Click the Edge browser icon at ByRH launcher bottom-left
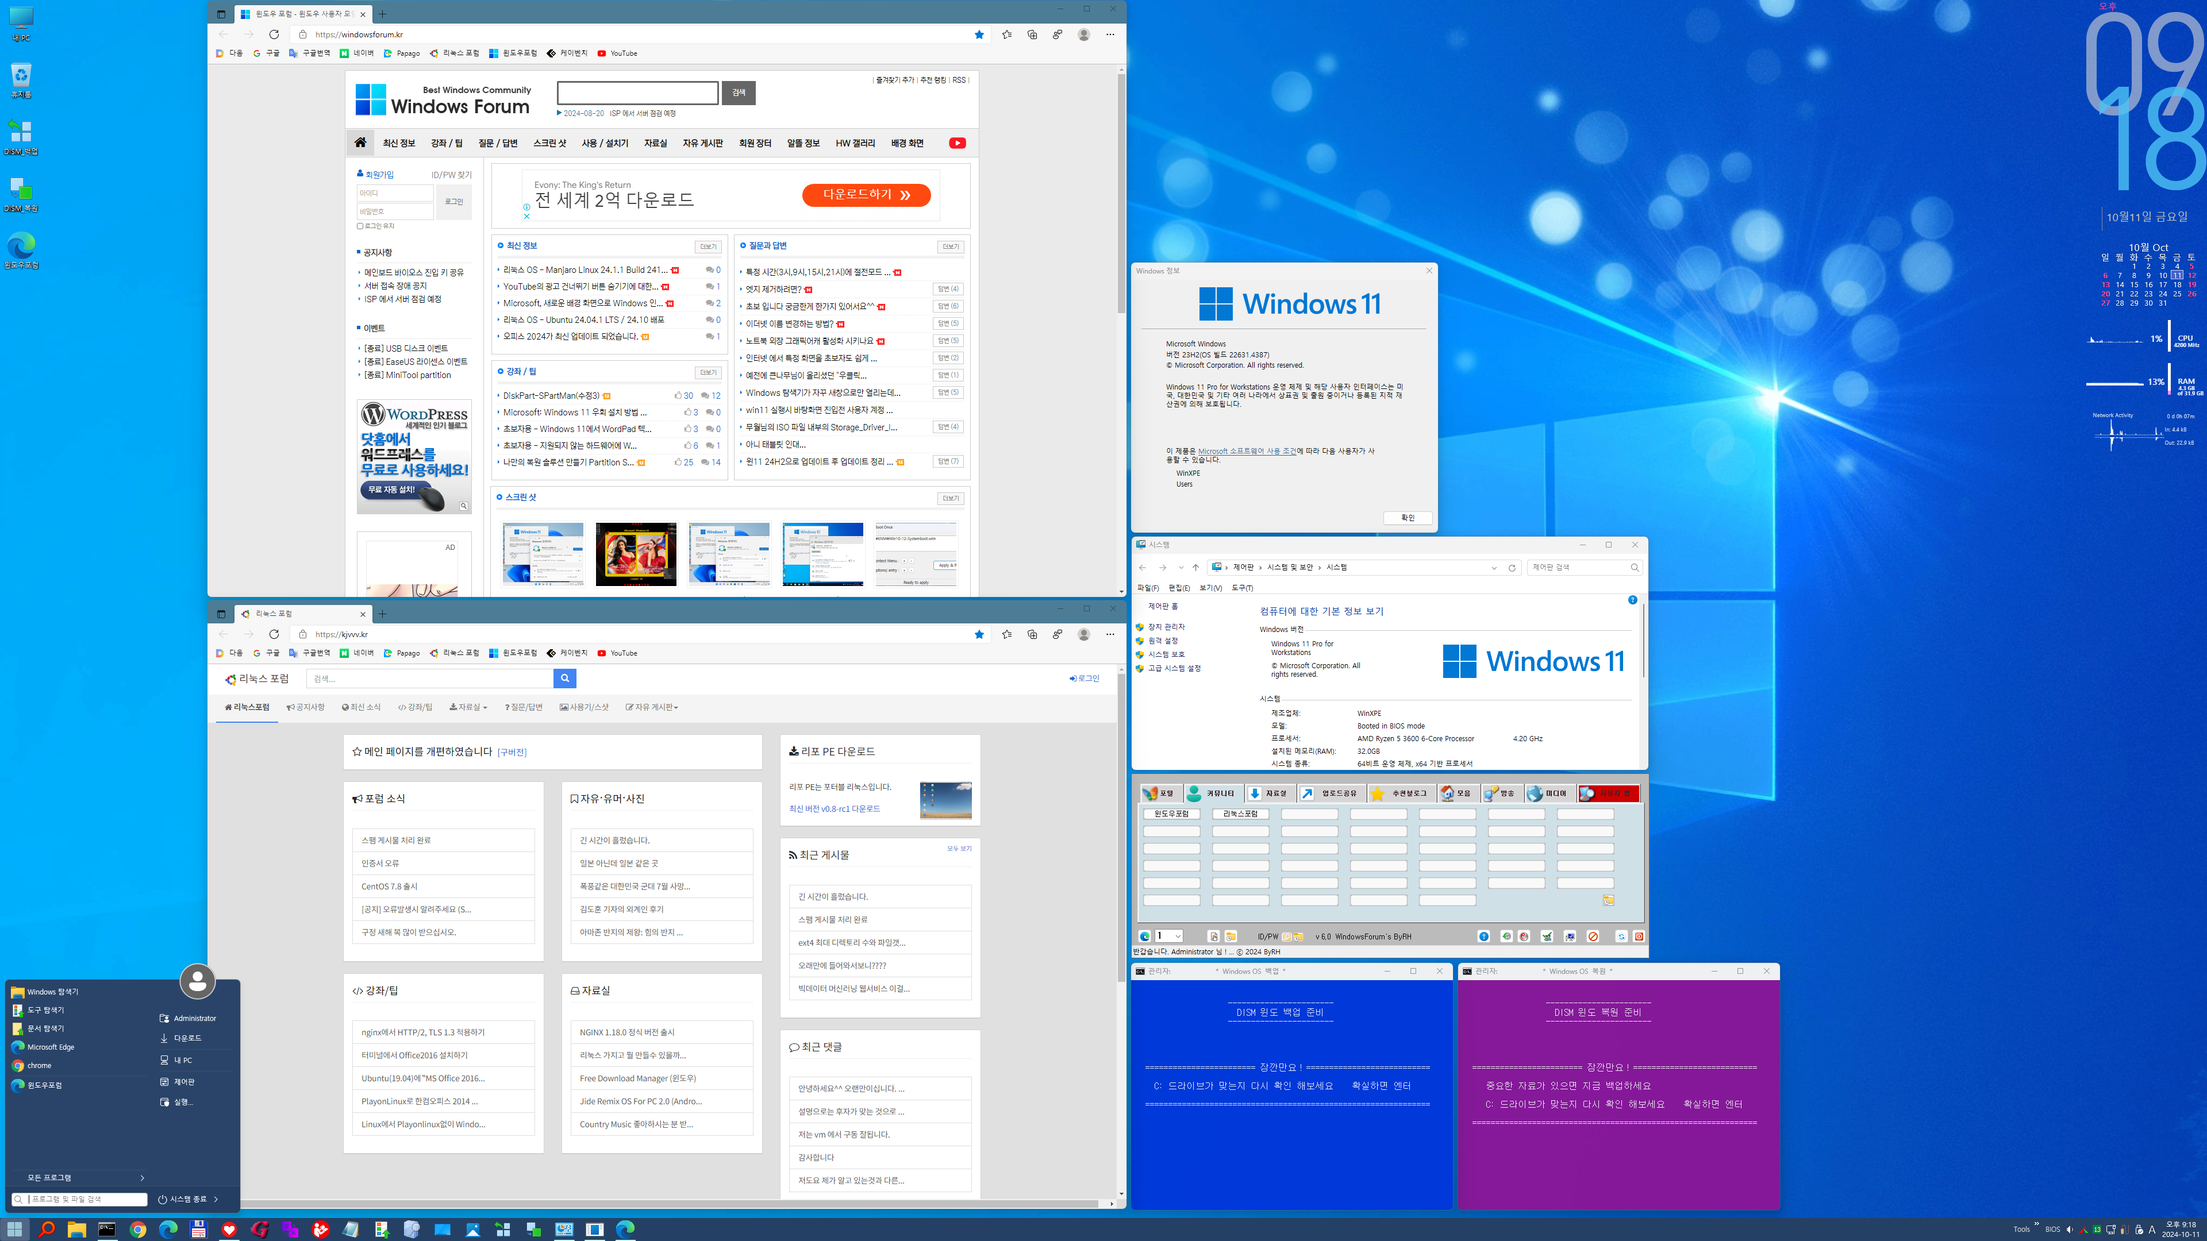The width and height of the screenshot is (2207, 1241). [x=1145, y=936]
